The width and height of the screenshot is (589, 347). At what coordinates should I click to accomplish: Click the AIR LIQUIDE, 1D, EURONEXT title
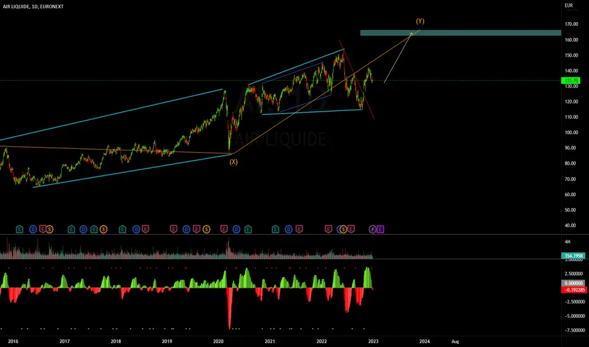pos(33,6)
